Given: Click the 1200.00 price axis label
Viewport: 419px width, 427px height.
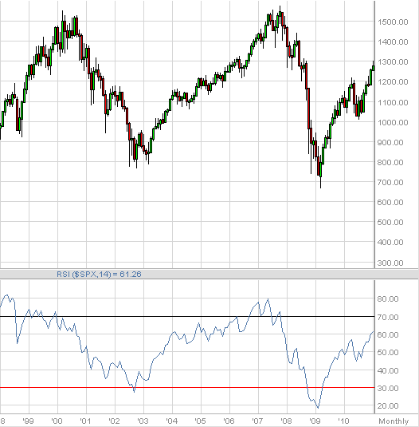Looking at the screenshot, I should (393, 81).
